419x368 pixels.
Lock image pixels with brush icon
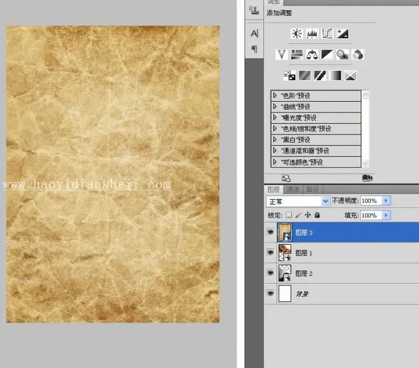point(298,215)
